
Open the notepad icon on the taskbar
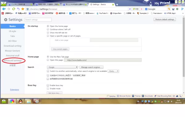click(29, 101)
